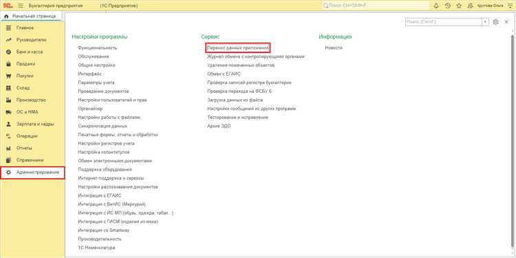Open the Отчеты section
The width and height of the screenshot is (516, 258).
click(24, 148)
